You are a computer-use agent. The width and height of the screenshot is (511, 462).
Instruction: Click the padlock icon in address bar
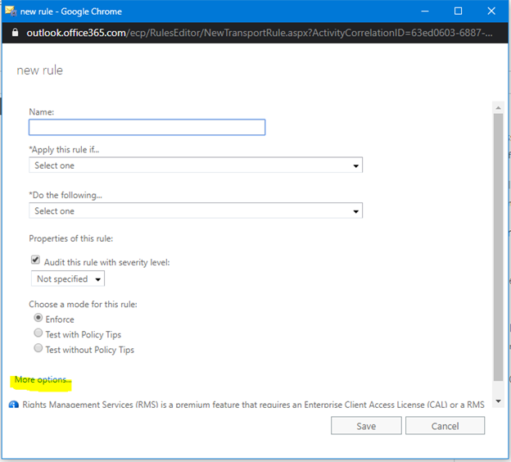(15, 32)
